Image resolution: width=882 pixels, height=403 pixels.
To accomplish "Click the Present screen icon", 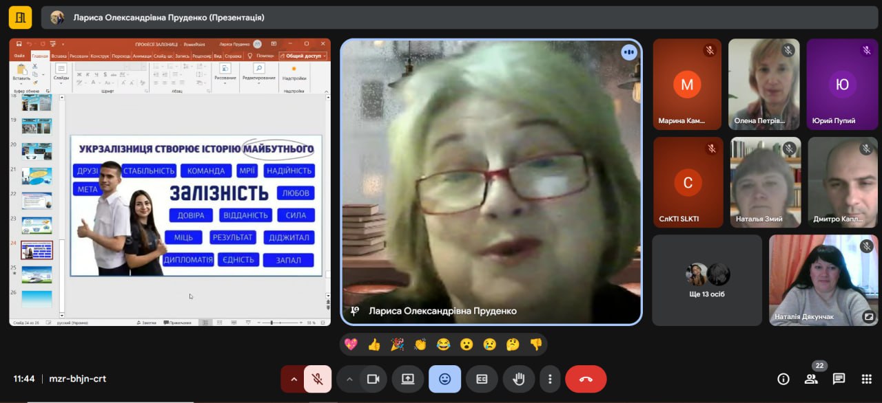I will (407, 379).
